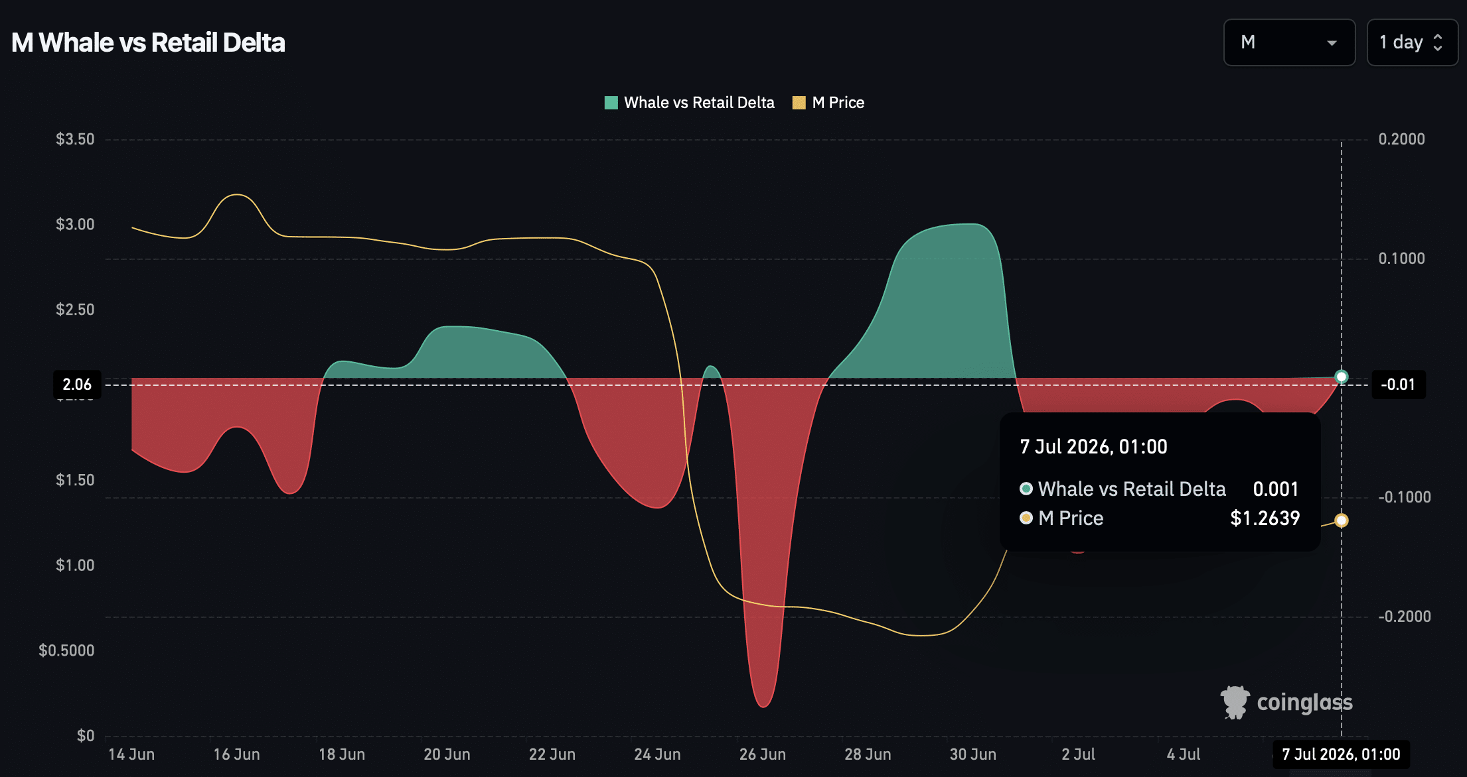Expand the coin dropdown arrow

click(x=1332, y=43)
